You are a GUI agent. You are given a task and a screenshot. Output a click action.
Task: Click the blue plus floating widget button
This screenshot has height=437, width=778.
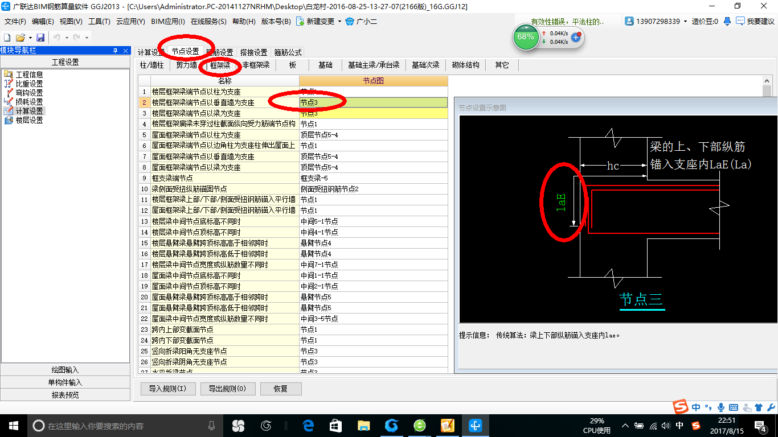576,37
